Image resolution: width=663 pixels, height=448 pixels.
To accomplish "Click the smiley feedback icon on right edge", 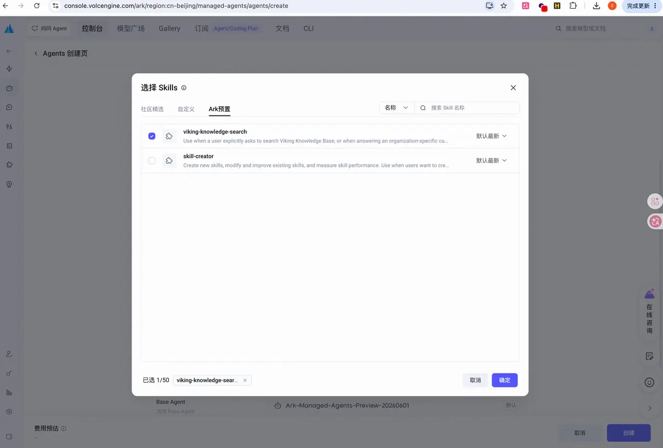I will coord(649,382).
